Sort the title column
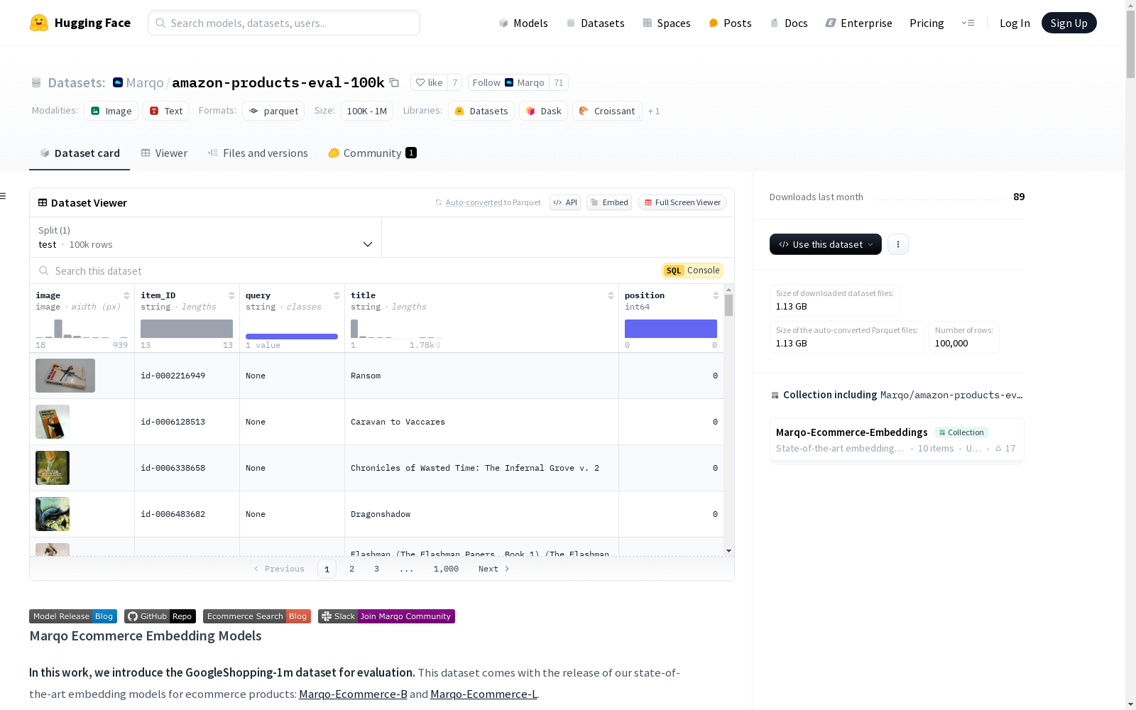The image size is (1136, 710). [611, 295]
